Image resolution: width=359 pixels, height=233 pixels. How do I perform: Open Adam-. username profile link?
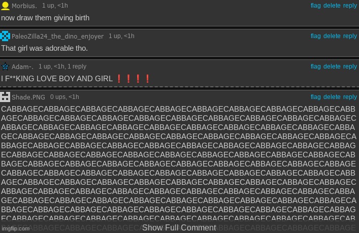pos(23,66)
